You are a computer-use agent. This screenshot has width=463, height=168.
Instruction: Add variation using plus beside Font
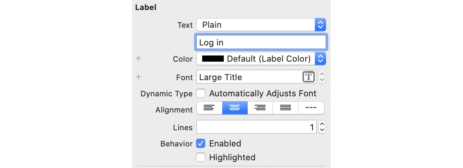tap(139, 77)
